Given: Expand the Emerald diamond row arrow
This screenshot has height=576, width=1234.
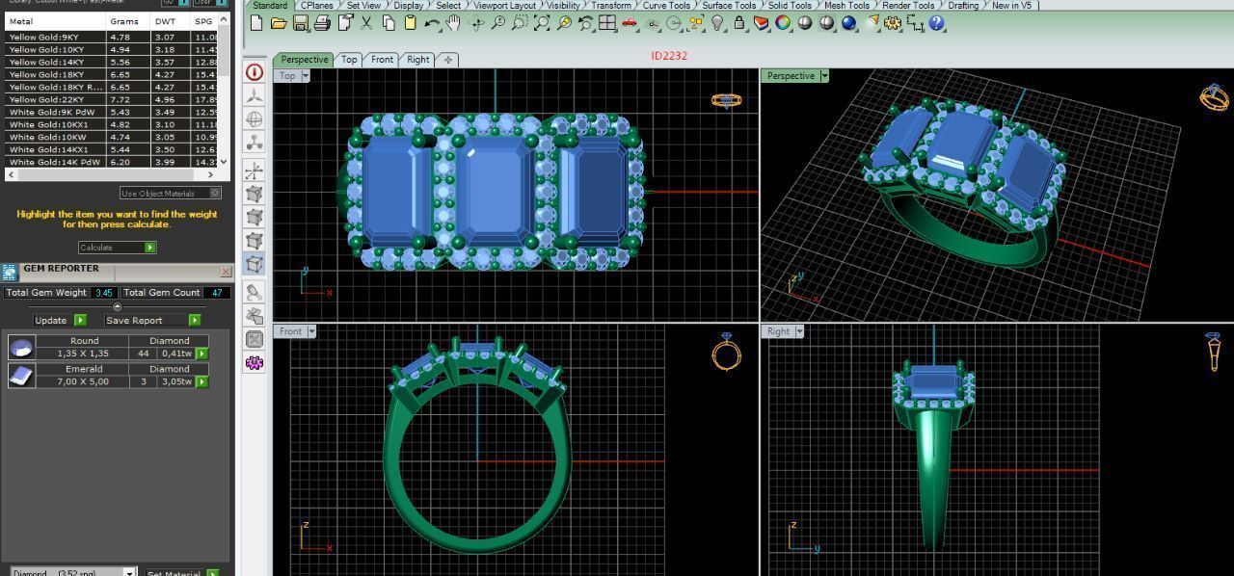Looking at the screenshot, I should click(201, 381).
